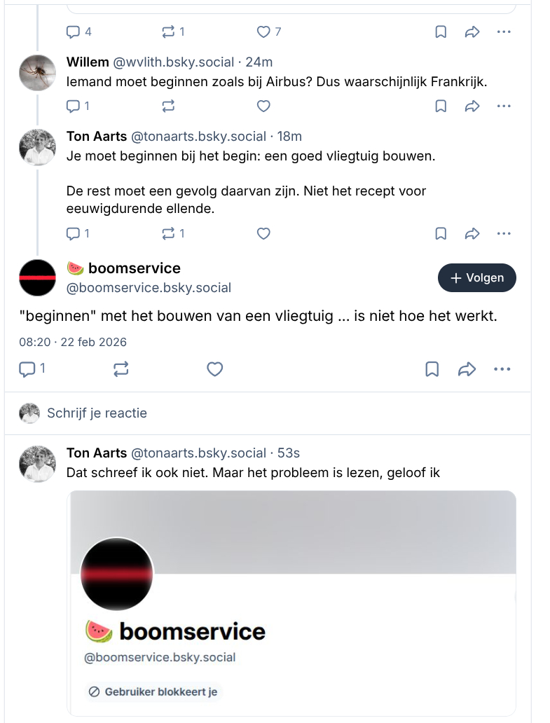Click the Schrijf je reactie field
Image resolution: width=550 pixels, height=723 pixels.
click(97, 413)
